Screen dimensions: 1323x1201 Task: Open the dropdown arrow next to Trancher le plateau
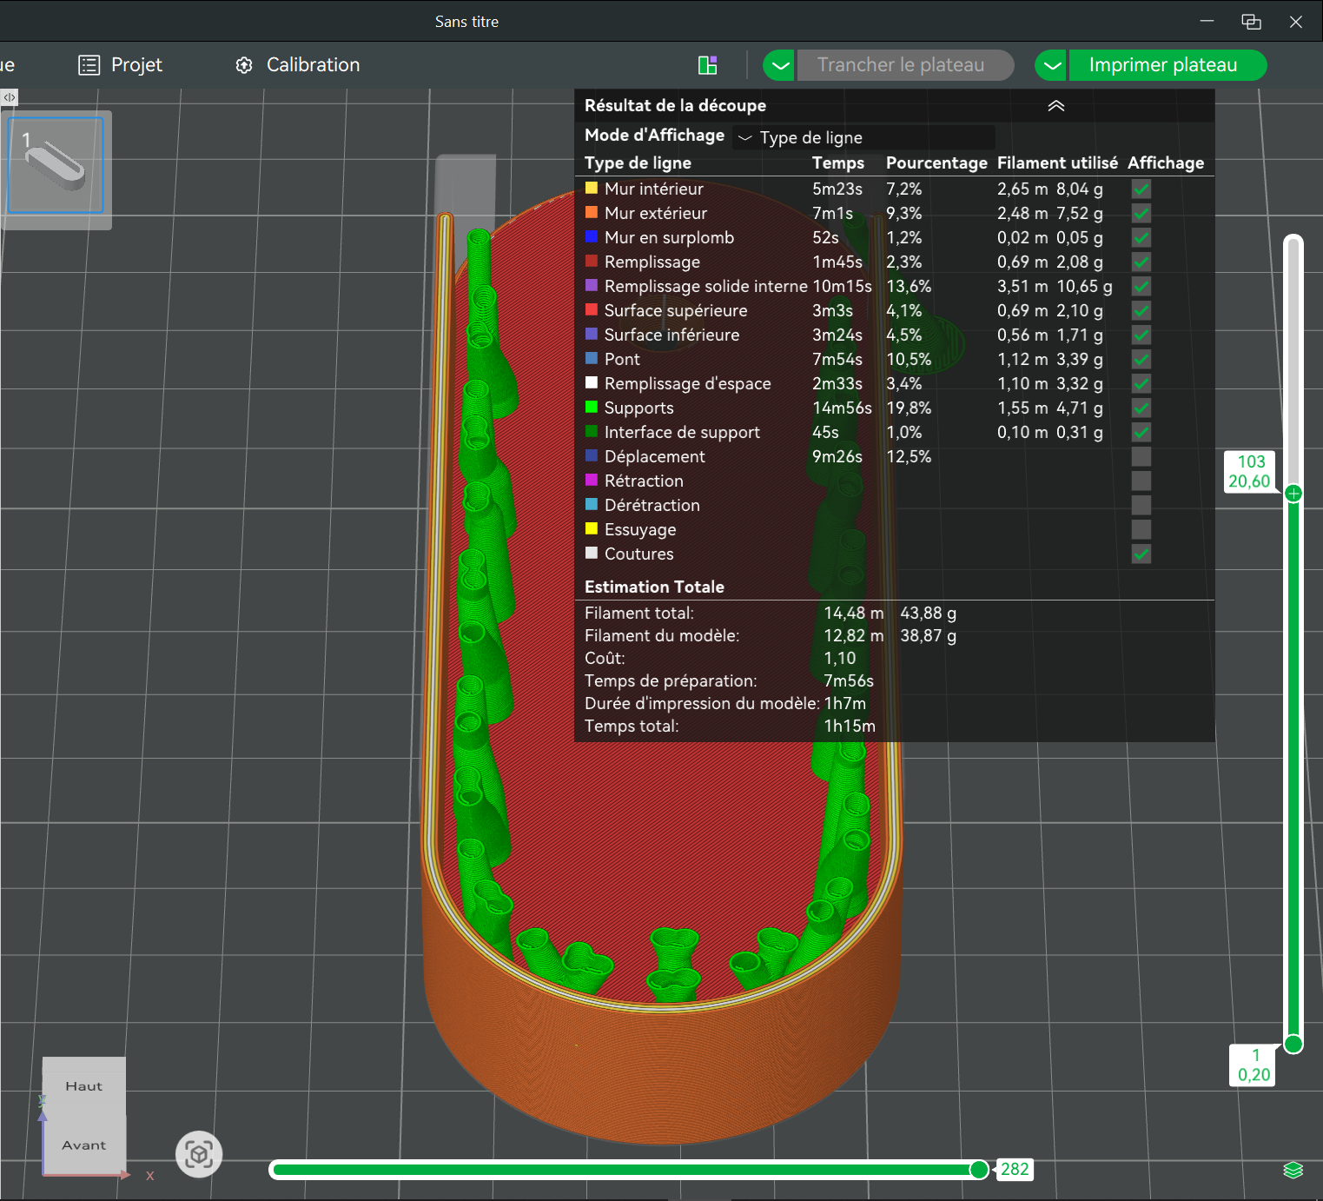click(779, 65)
